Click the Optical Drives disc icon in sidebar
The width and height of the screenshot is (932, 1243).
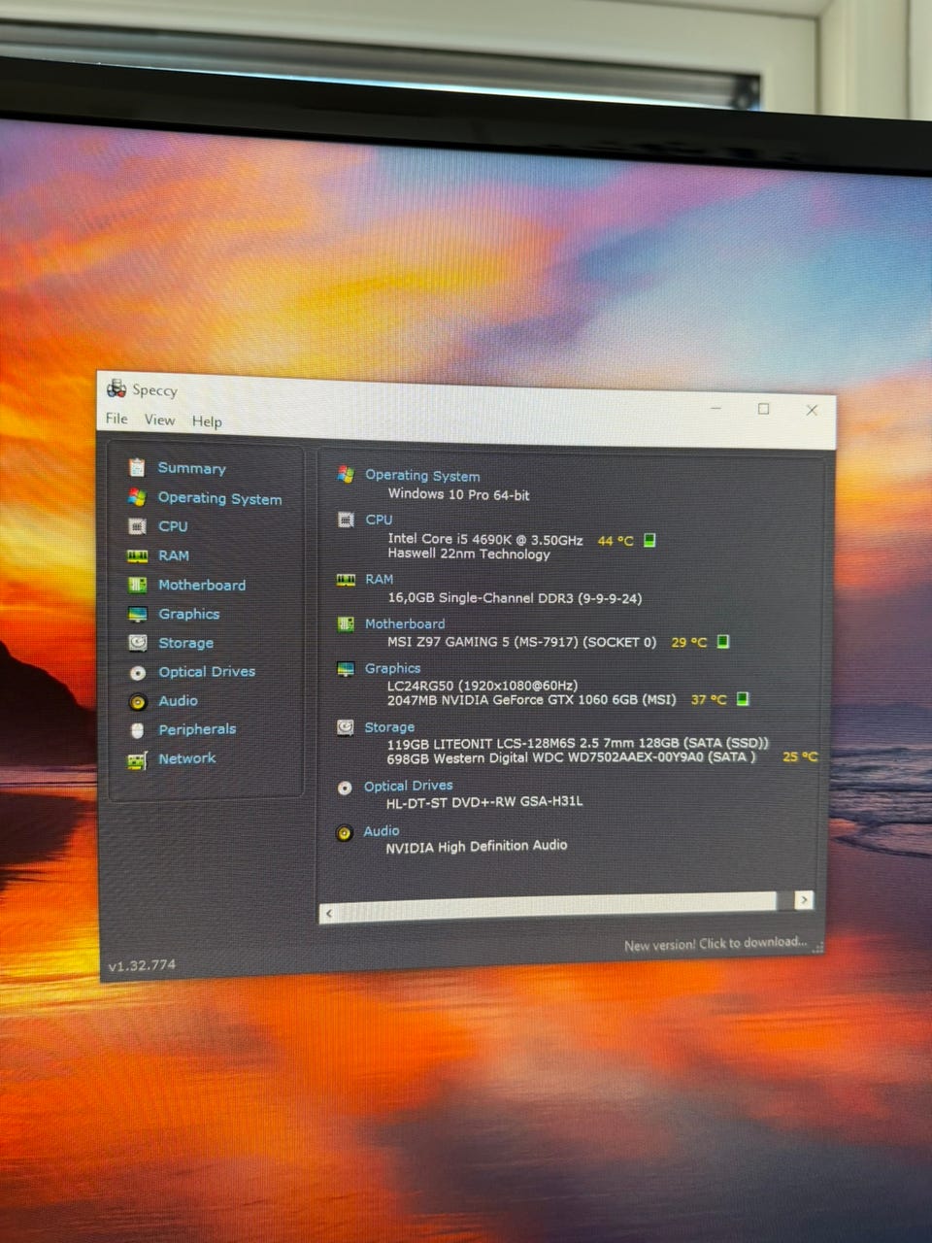[x=138, y=672]
